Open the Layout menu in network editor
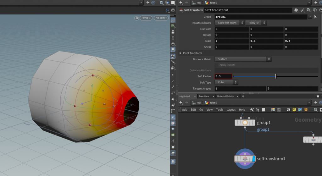 [231, 110]
